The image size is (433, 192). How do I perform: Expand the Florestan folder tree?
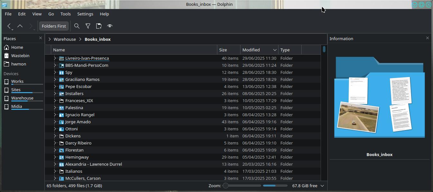[x=55, y=150]
